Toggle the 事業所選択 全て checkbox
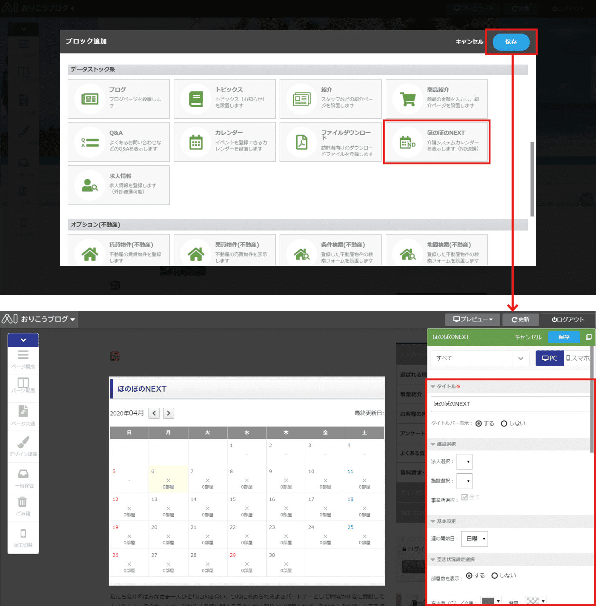 (464, 497)
